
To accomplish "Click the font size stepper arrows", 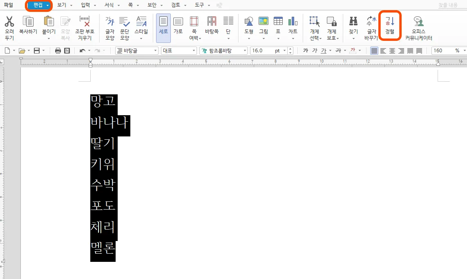I will 290,51.
